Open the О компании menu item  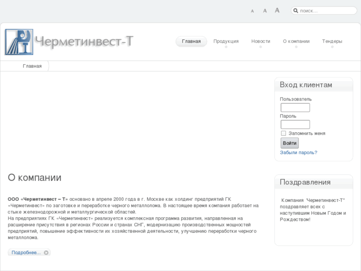tap(296, 41)
